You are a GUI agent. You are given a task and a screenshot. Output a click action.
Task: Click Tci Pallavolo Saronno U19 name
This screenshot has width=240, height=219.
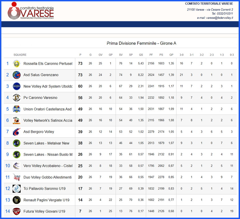[44, 188]
